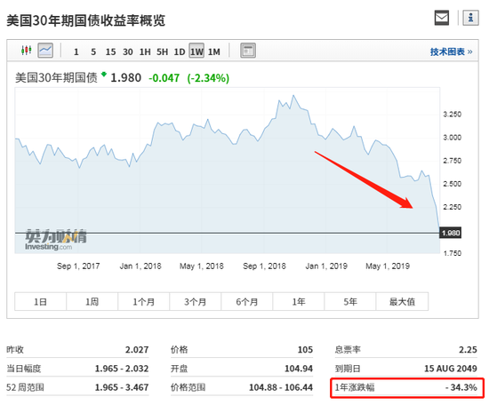Open the info icon at top right
This screenshot has width=489, height=413.
click(x=470, y=18)
